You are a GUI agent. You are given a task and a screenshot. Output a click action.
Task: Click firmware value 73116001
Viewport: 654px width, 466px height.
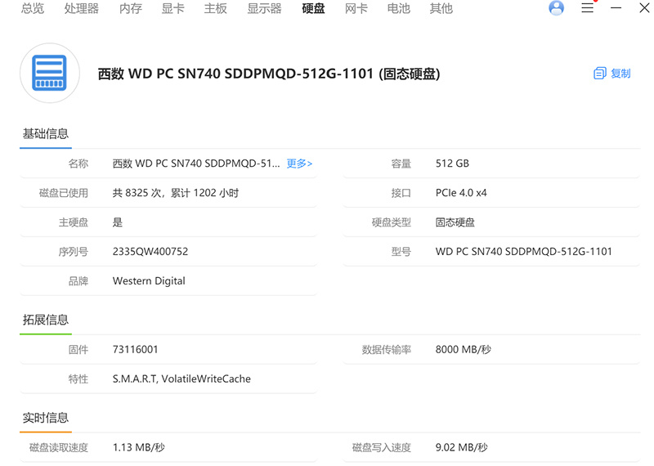[x=135, y=350]
